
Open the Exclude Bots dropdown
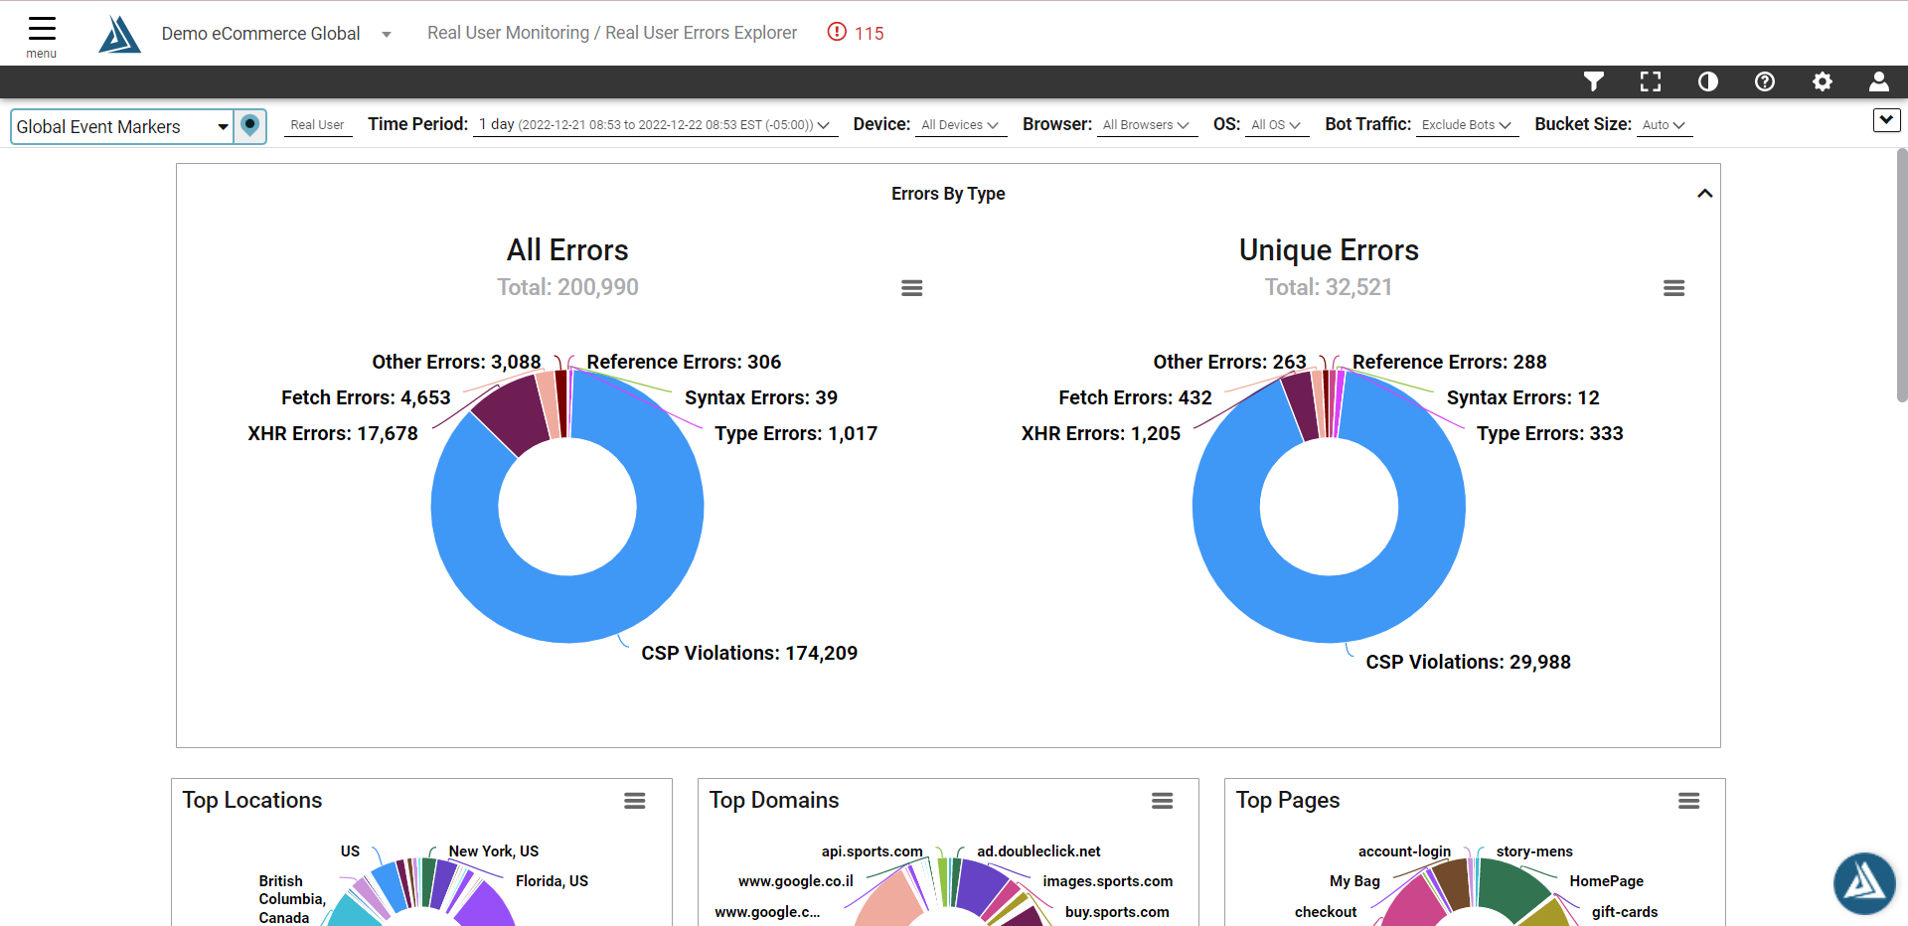(x=1467, y=125)
